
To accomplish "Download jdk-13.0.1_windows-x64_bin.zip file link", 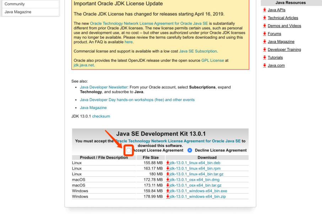I will pyautogui.click(x=198, y=196).
